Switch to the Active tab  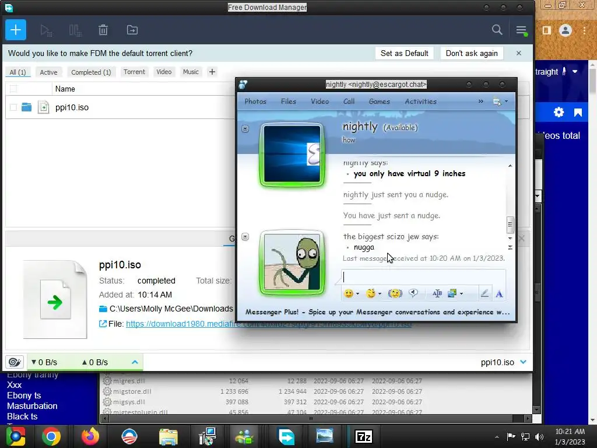(49, 72)
